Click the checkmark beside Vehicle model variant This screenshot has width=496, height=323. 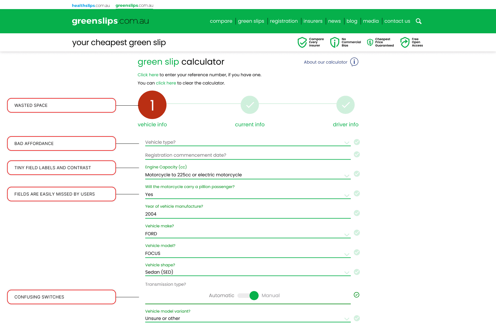coord(357,318)
